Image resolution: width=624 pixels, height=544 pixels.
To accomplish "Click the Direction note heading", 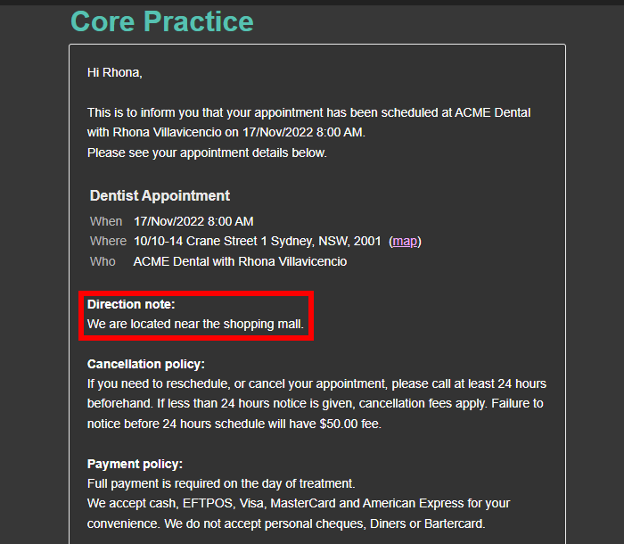I will coord(131,304).
